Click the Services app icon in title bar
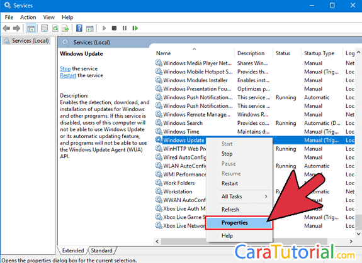The image size is (362, 263). click(x=8, y=5)
